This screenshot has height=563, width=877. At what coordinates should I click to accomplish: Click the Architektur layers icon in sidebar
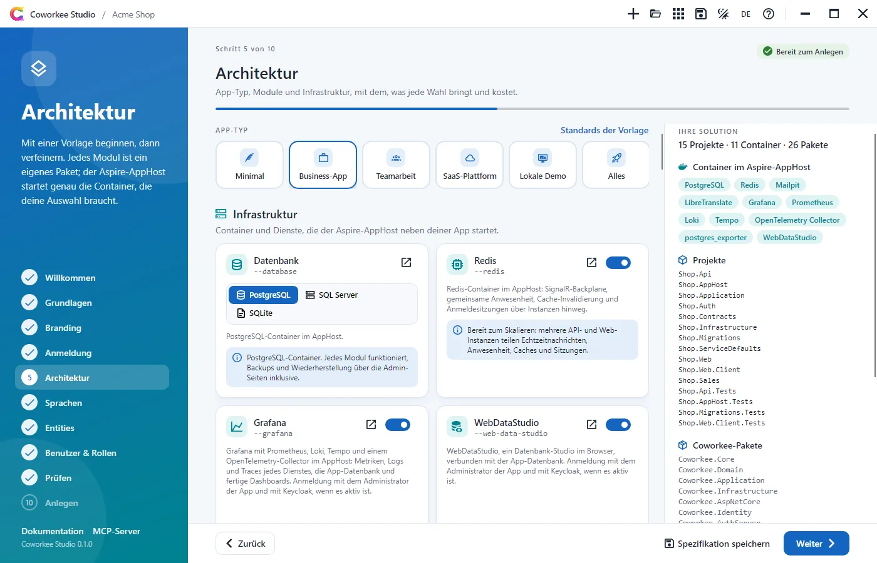point(39,69)
